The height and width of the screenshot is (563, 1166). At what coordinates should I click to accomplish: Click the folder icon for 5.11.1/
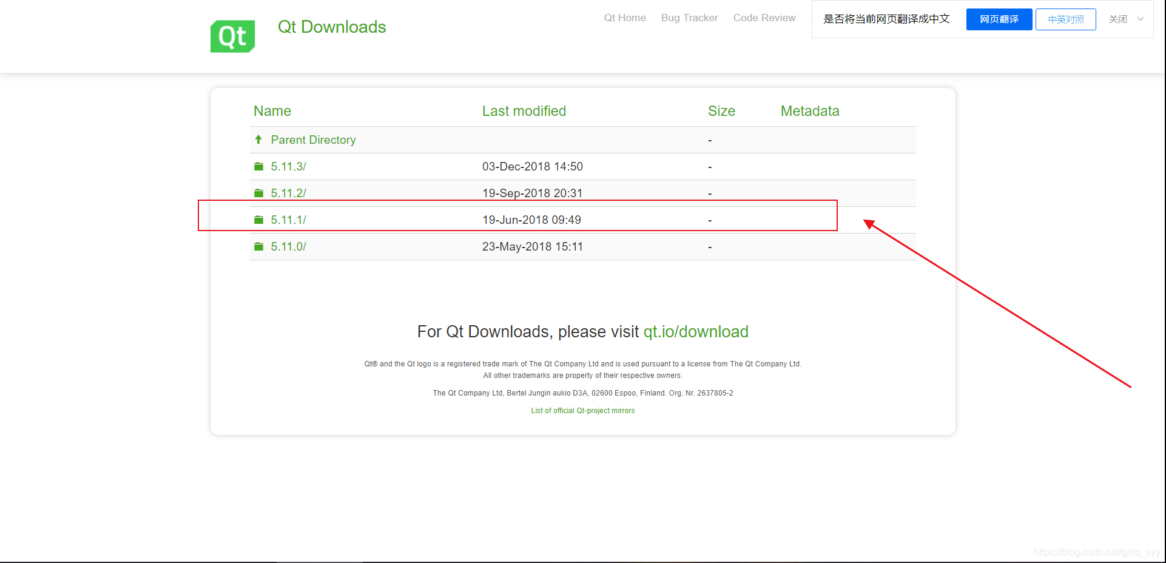pyautogui.click(x=258, y=220)
